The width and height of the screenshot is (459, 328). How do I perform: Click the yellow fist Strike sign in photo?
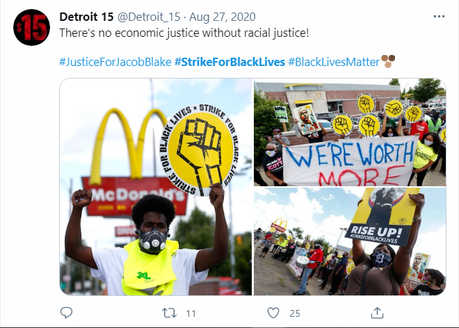(x=199, y=149)
